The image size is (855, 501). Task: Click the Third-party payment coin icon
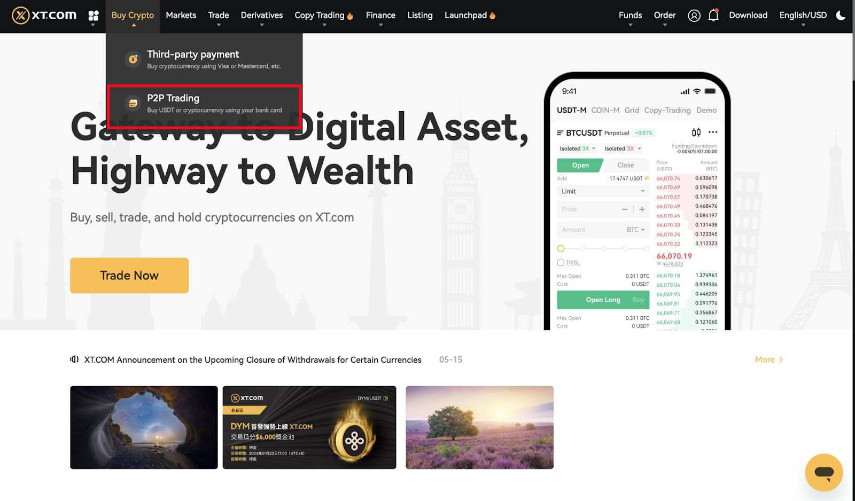(x=133, y=59)
